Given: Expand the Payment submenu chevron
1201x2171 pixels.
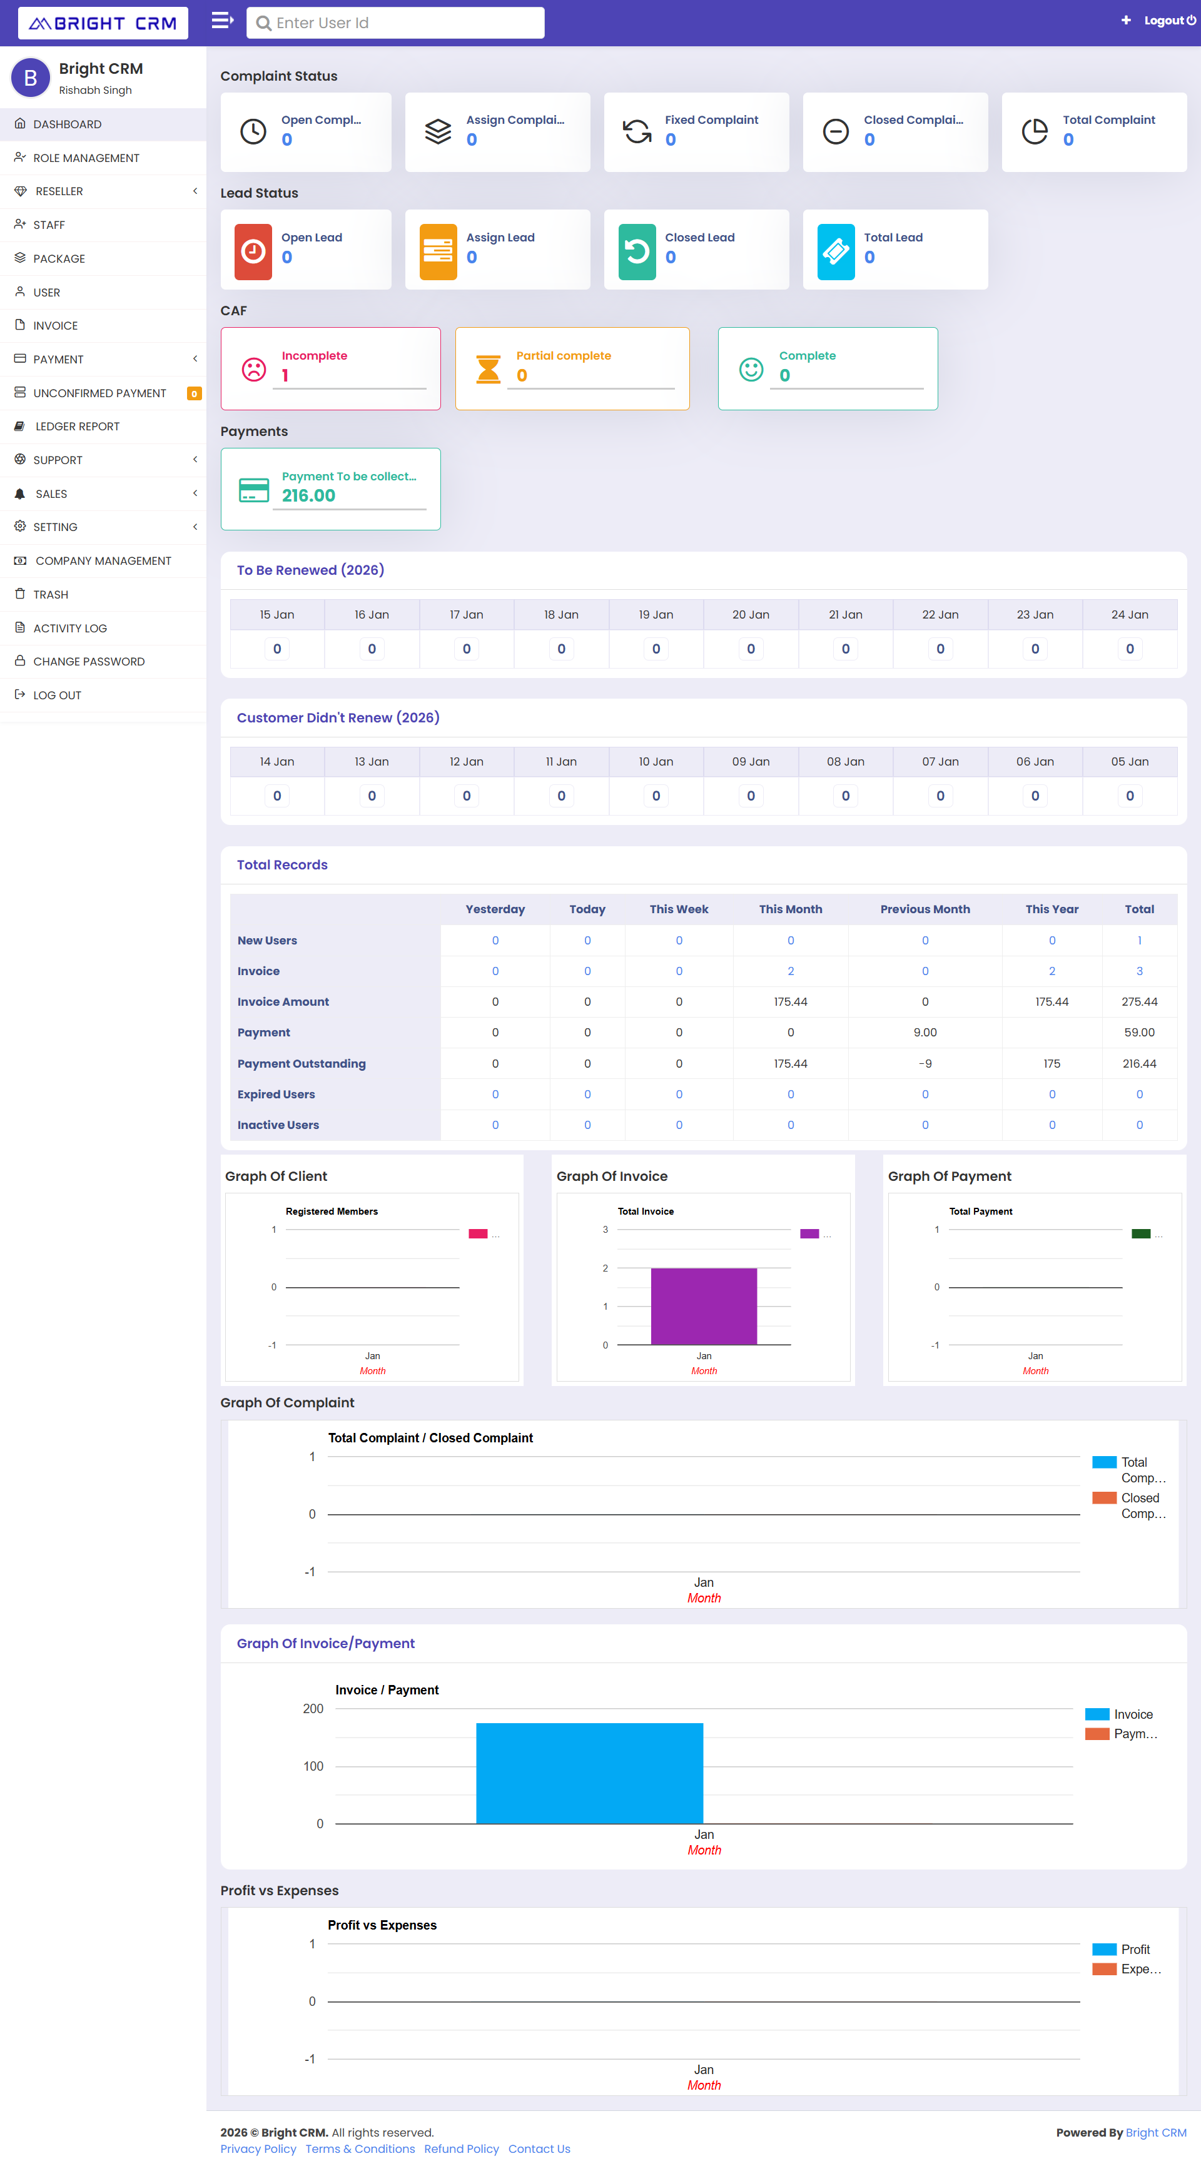Looking at the screenshot, I should coord(195,358).
